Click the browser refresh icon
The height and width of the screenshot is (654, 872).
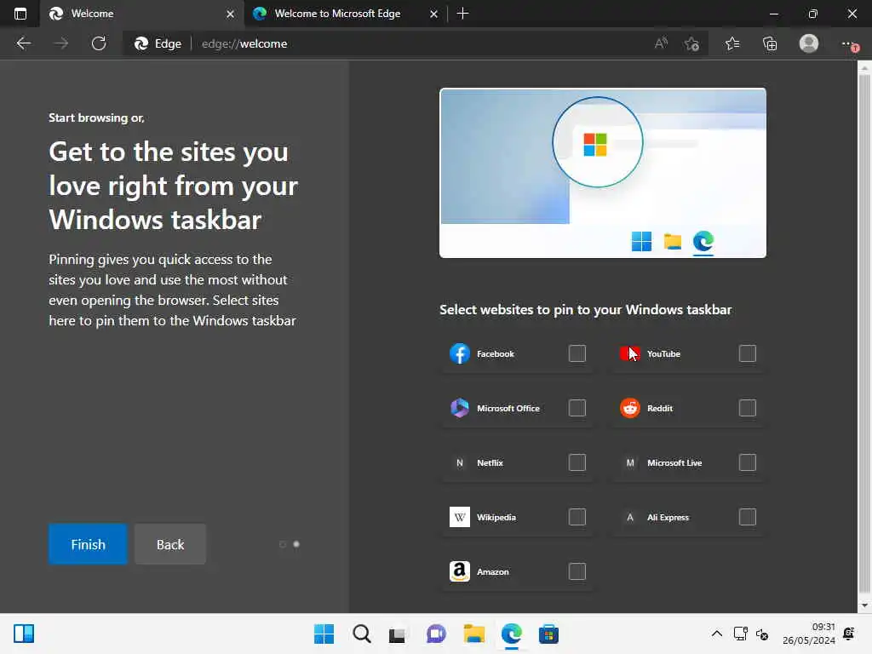[x=99, y=43]
